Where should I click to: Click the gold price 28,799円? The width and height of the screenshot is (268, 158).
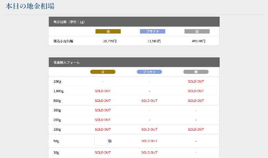point(110,41)
